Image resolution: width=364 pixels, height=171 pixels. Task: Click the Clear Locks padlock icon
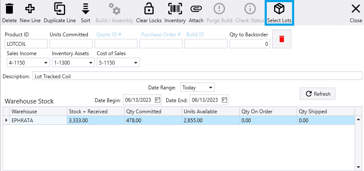[149, 9]
